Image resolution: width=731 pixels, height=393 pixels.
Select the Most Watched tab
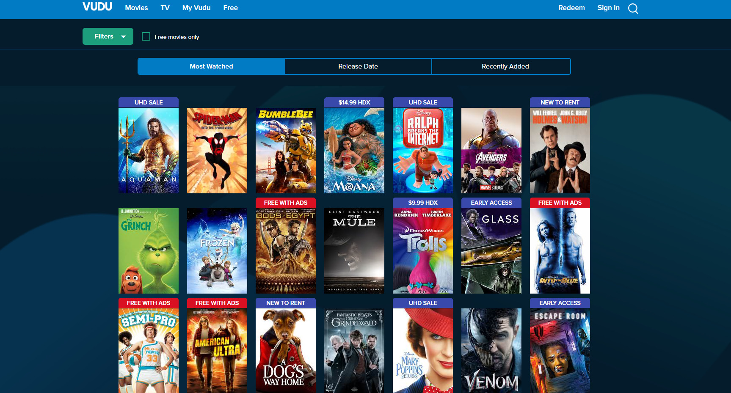click(x=211, y=66)
